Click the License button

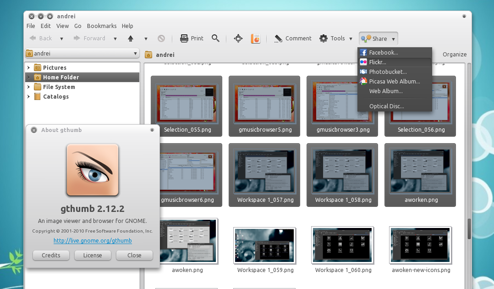[93, 255]
